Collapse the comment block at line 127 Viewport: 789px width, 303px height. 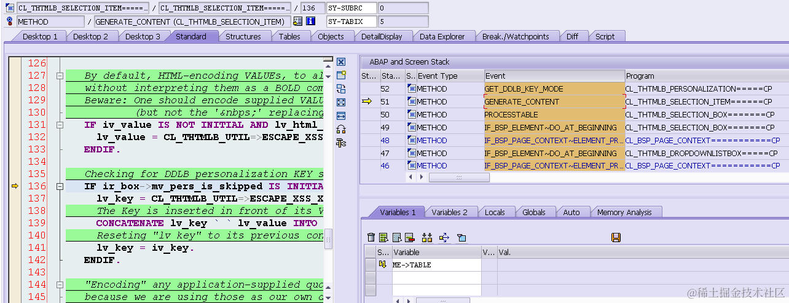tap(60, 76)
